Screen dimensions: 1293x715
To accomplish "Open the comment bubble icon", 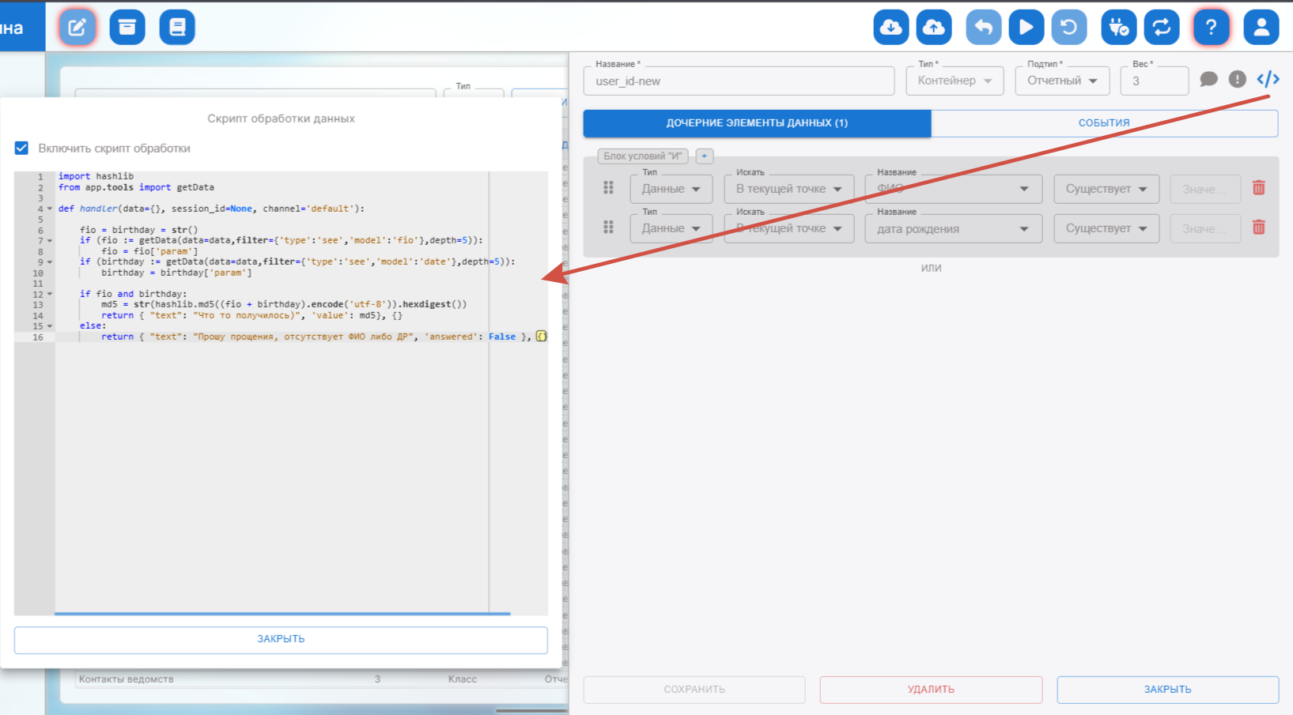I will click(x=1208, y=79).
